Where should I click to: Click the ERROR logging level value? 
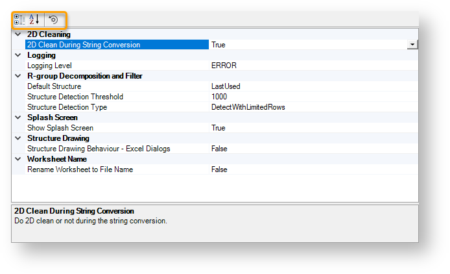(224, 66)
